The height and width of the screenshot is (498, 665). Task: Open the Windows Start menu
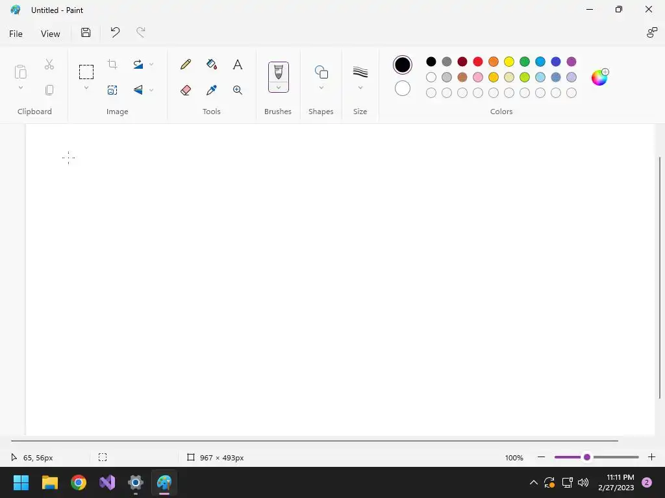pos(21,482)
